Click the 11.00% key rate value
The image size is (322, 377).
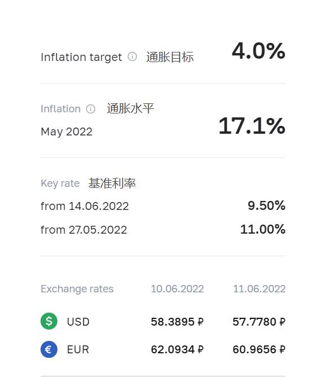point(263,229)
